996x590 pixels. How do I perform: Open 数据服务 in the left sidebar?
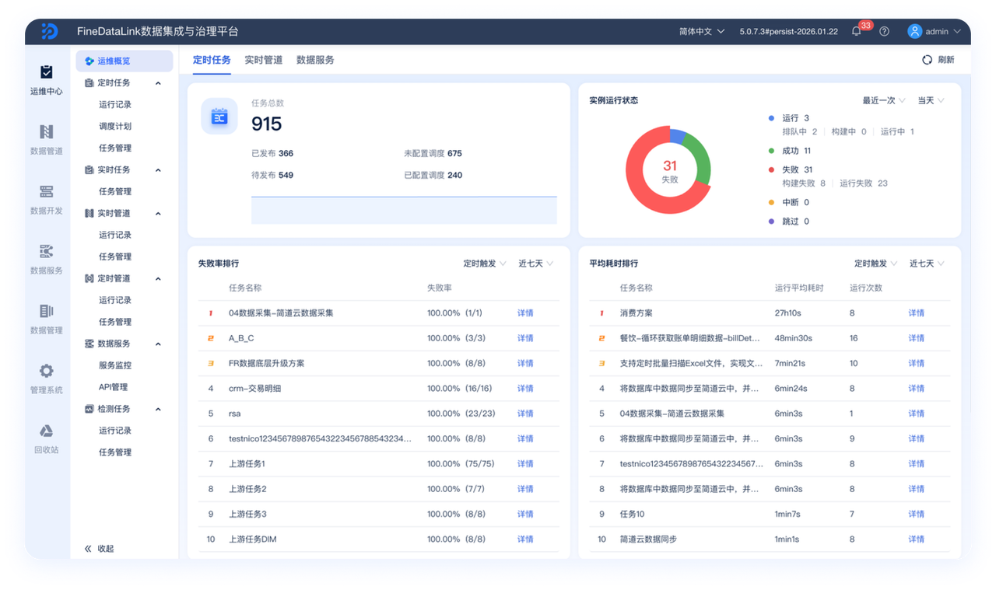47,260
